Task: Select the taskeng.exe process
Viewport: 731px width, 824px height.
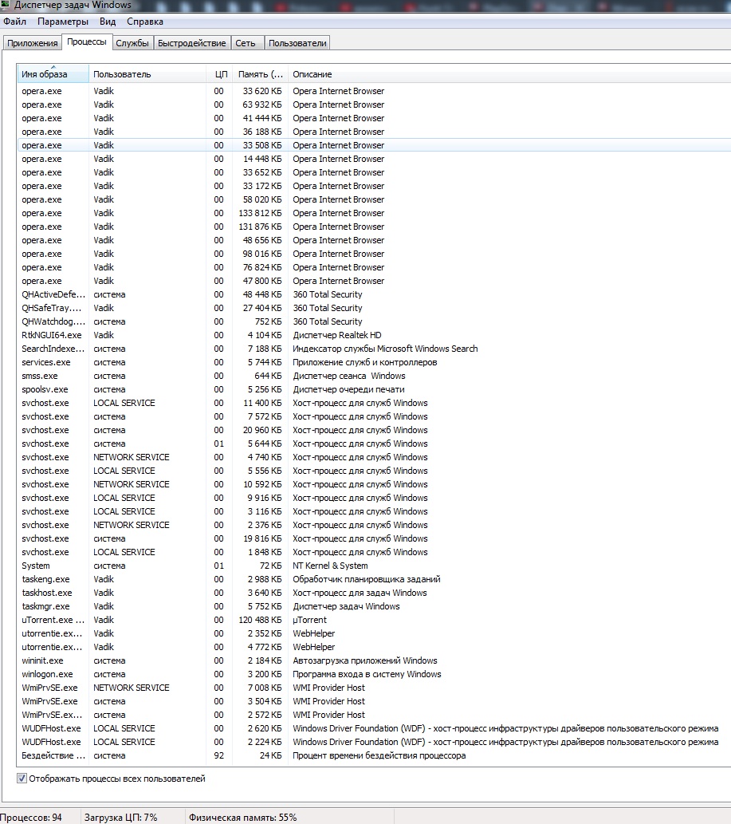Action: [x=374, y=579]
